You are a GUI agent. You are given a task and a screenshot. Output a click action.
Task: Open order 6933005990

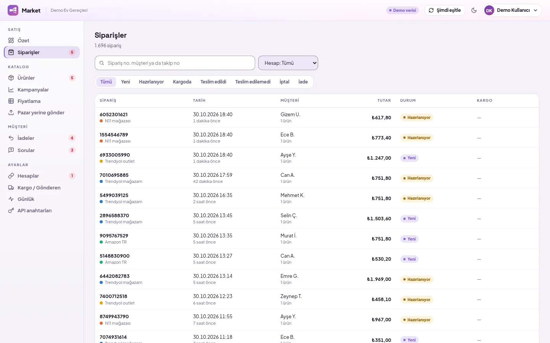(x=115, y=155)
